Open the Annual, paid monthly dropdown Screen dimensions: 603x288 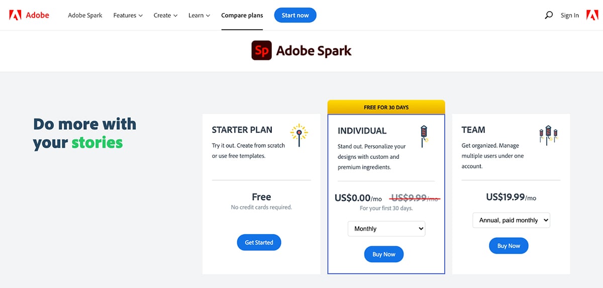click(511, 220)
